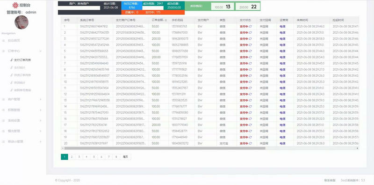Click the red 控制台 logo icon
This screenshot has width=374, height=185.
(15, 5)
